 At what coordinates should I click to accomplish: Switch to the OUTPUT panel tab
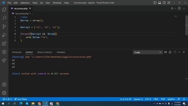click(x=29, y=52)
